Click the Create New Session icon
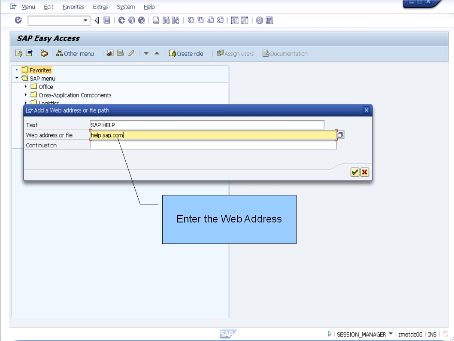The height and width of the screenshot is (341, 454). point(235,20)
